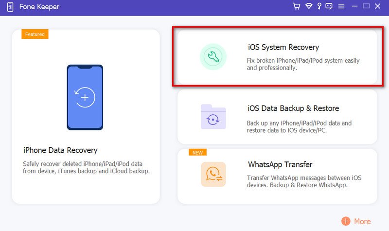
Task: Click the phone recovery illustration
Action: tap(85, 97)
